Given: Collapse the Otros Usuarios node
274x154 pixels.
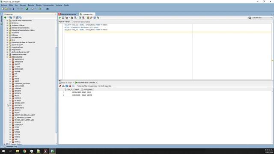Looking at the screenshot, I should 7,57.
